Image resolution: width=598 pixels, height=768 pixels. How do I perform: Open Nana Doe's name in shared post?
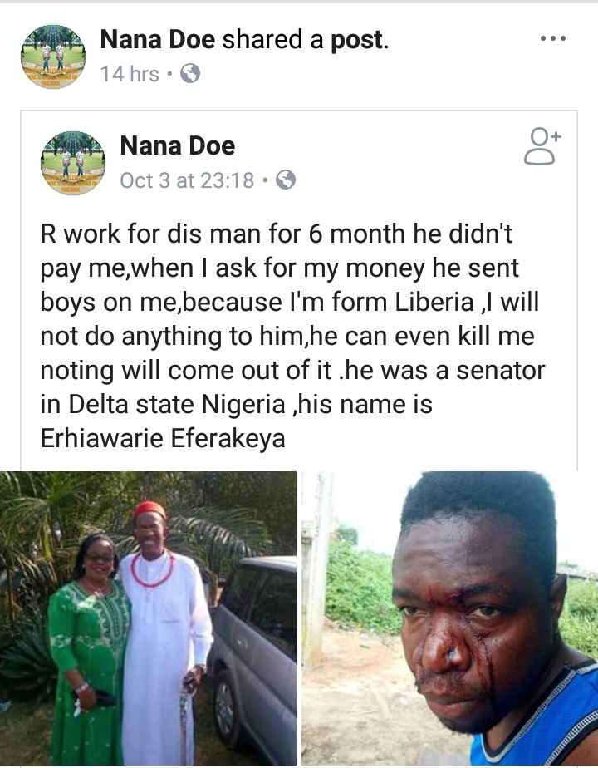coord(178,146)
